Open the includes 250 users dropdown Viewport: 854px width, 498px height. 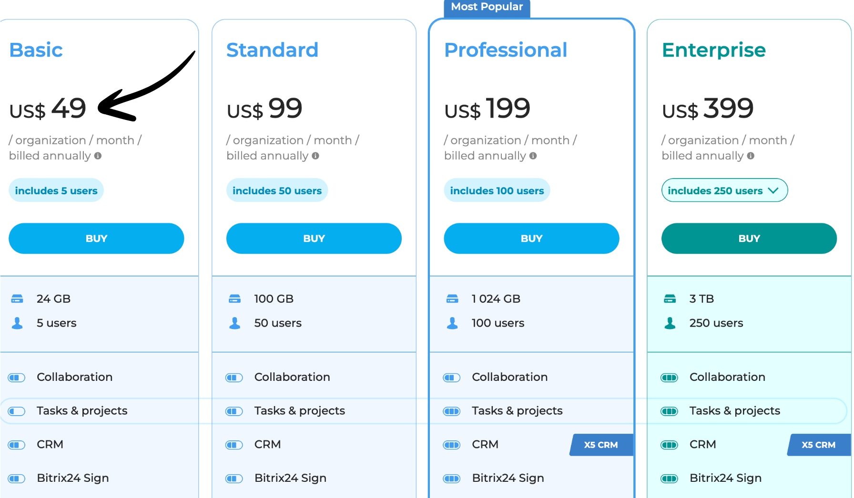[724, 190]
